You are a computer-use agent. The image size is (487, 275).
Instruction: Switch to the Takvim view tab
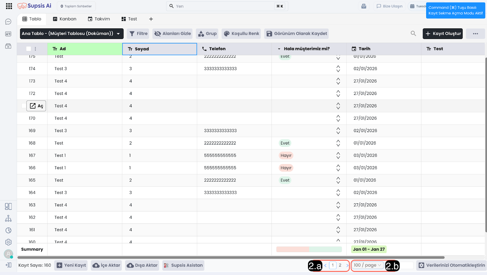pyautogui.click(x=99, y=19)
